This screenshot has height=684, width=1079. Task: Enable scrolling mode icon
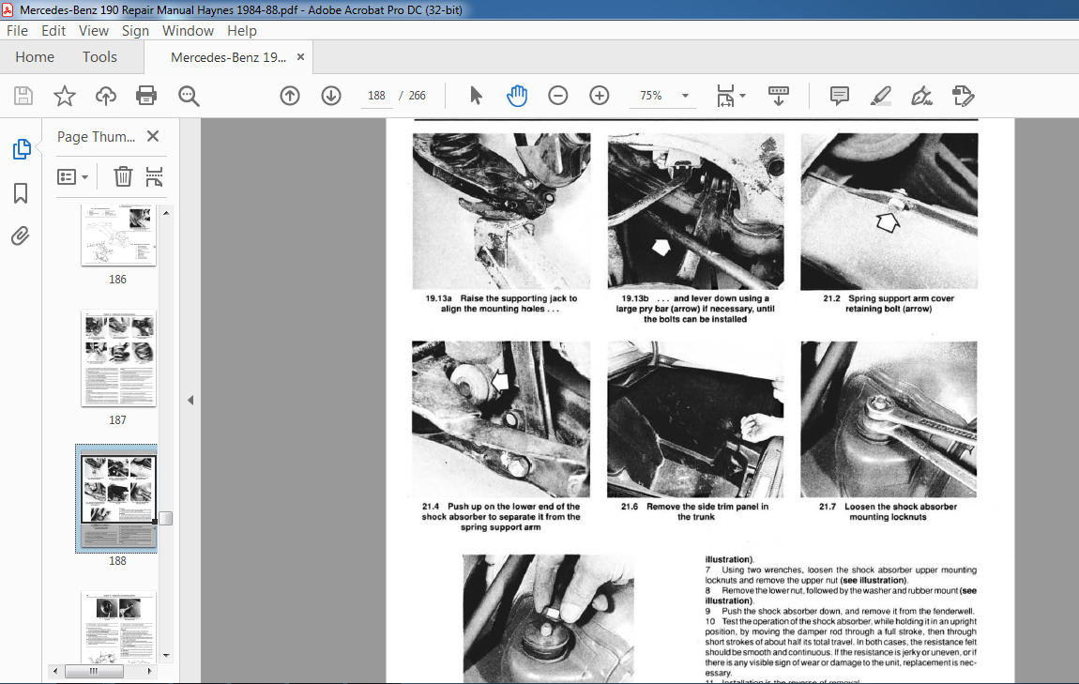(778, 96)
